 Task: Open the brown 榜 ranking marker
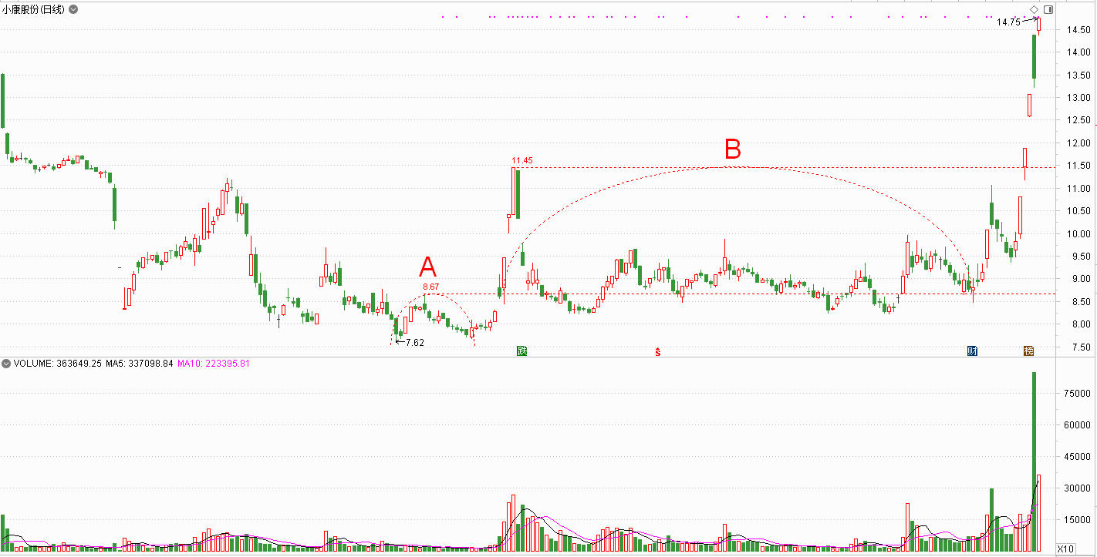pyautogui.click(x=1028, y=351)
